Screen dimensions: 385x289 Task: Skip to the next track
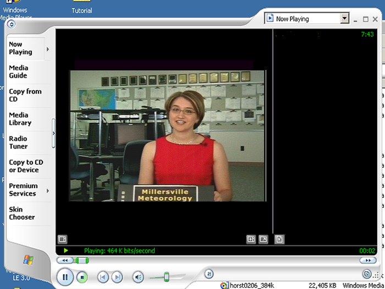coord(117,277)
